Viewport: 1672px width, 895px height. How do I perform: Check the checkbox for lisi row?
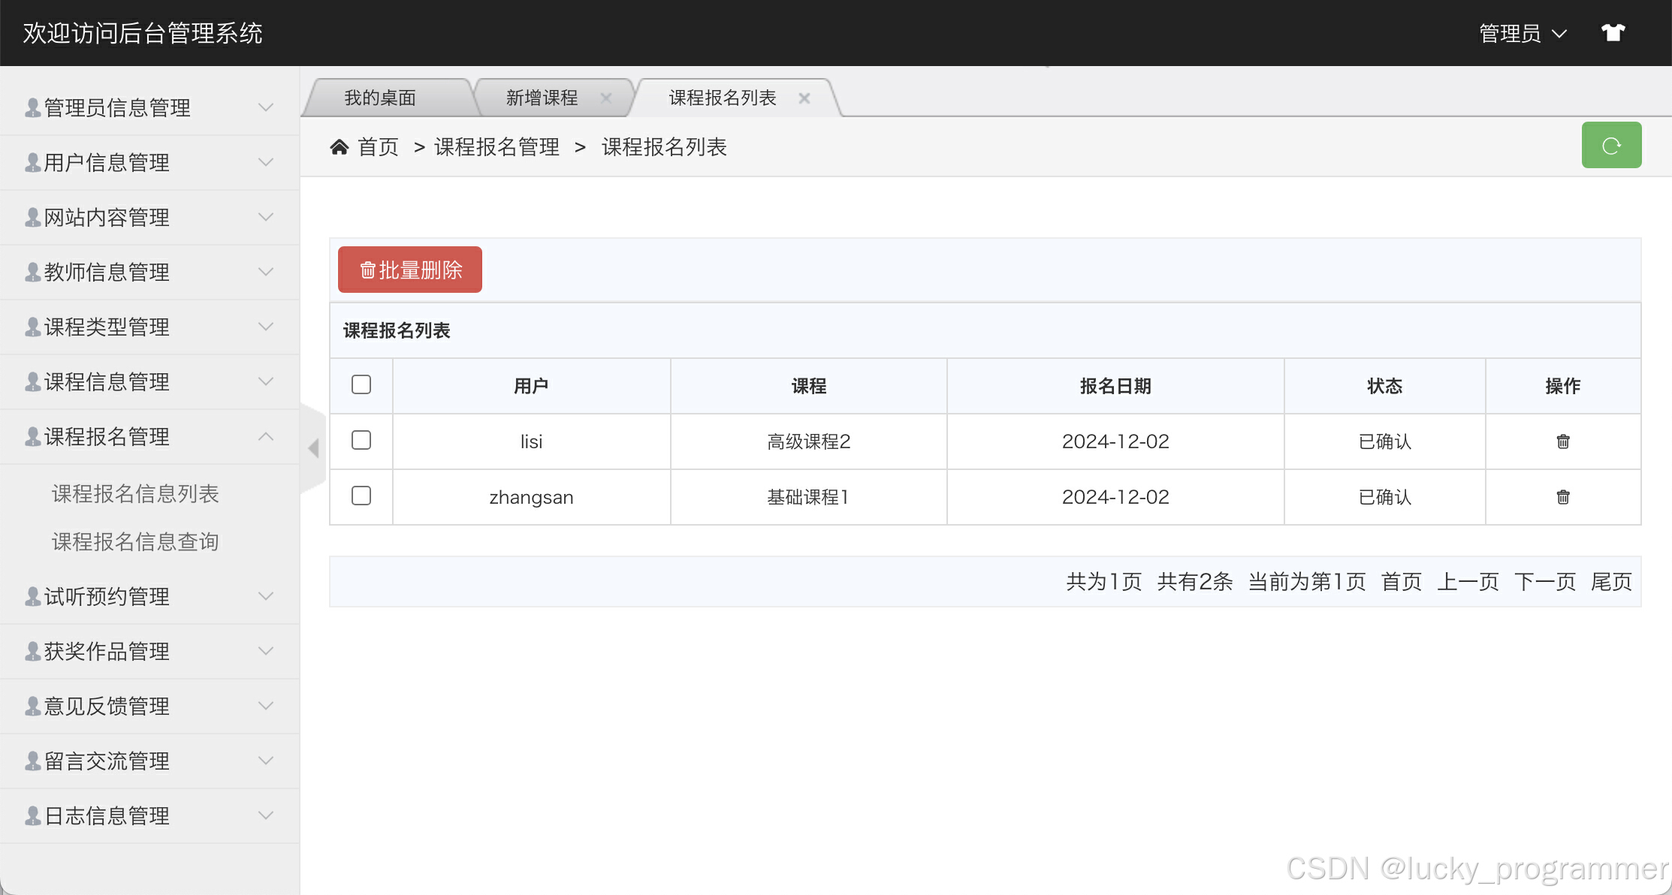pyautogui.click(x=361, y=440)
